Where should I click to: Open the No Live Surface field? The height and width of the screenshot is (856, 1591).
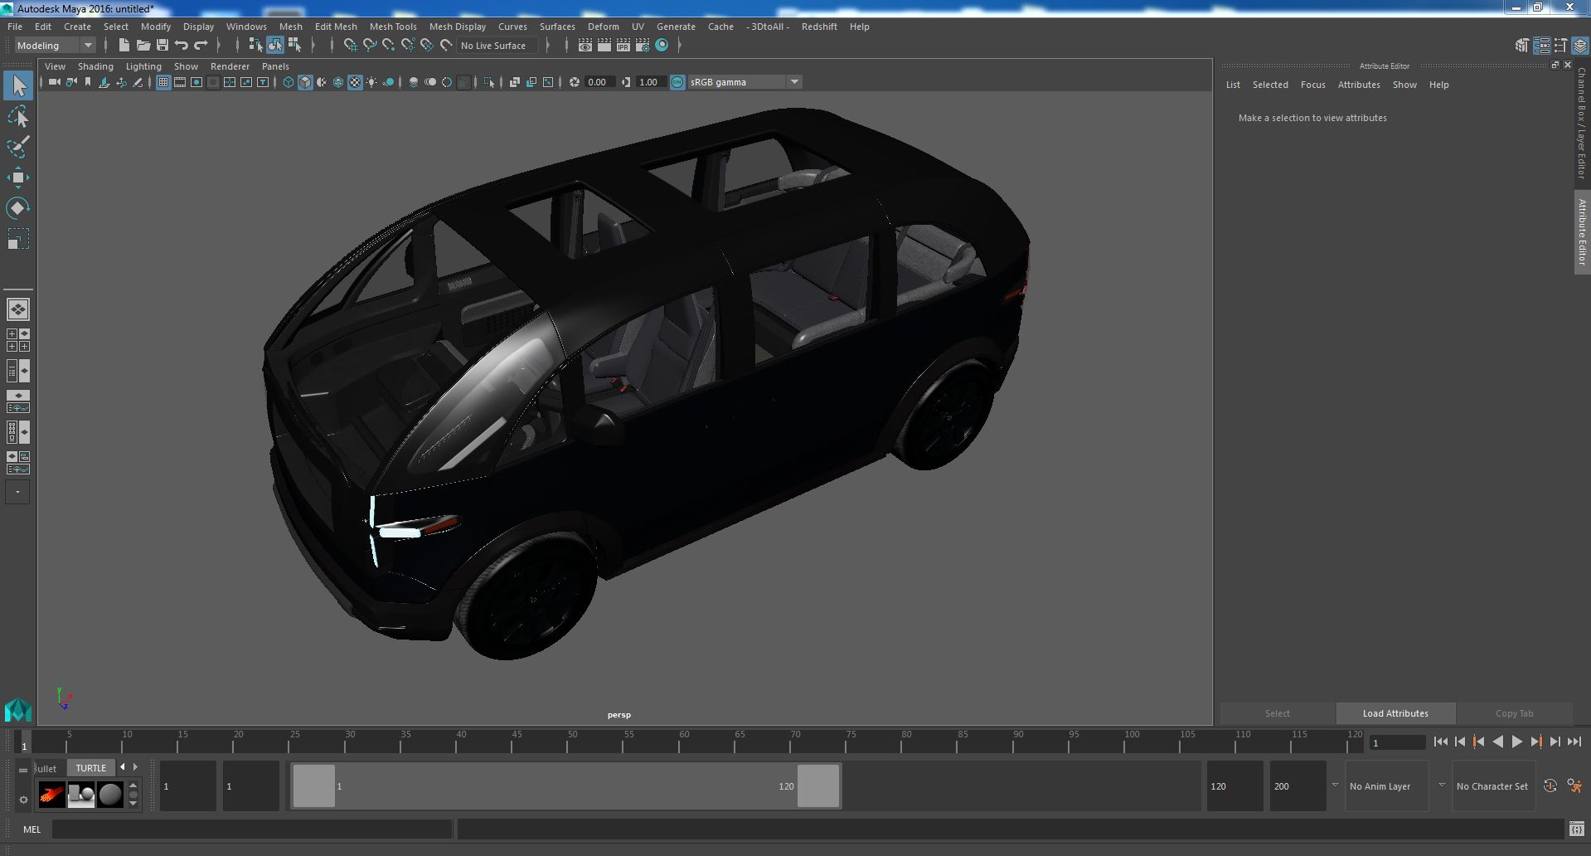498,46
